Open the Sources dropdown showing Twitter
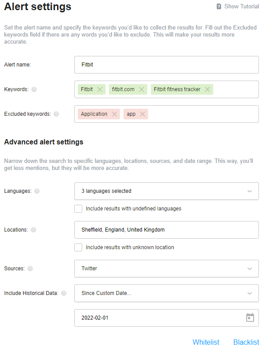The width and height of the screenshot is (262, 350). coord(167,269)
